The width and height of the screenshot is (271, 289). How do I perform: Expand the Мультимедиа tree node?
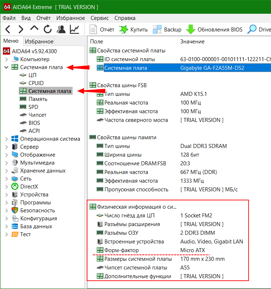[x=7, y=163]
